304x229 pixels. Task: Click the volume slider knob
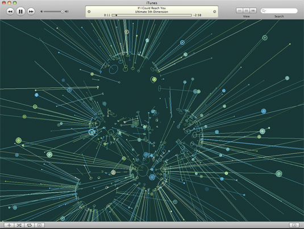point(63,11)
